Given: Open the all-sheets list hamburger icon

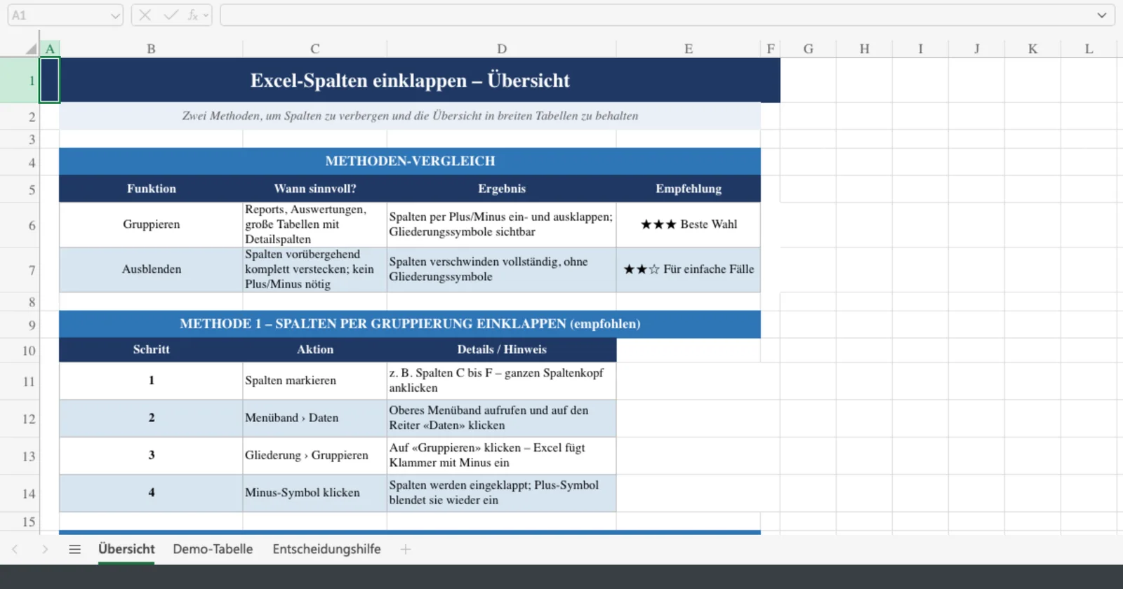Looking at the screenshot, I should coord(75,549).
